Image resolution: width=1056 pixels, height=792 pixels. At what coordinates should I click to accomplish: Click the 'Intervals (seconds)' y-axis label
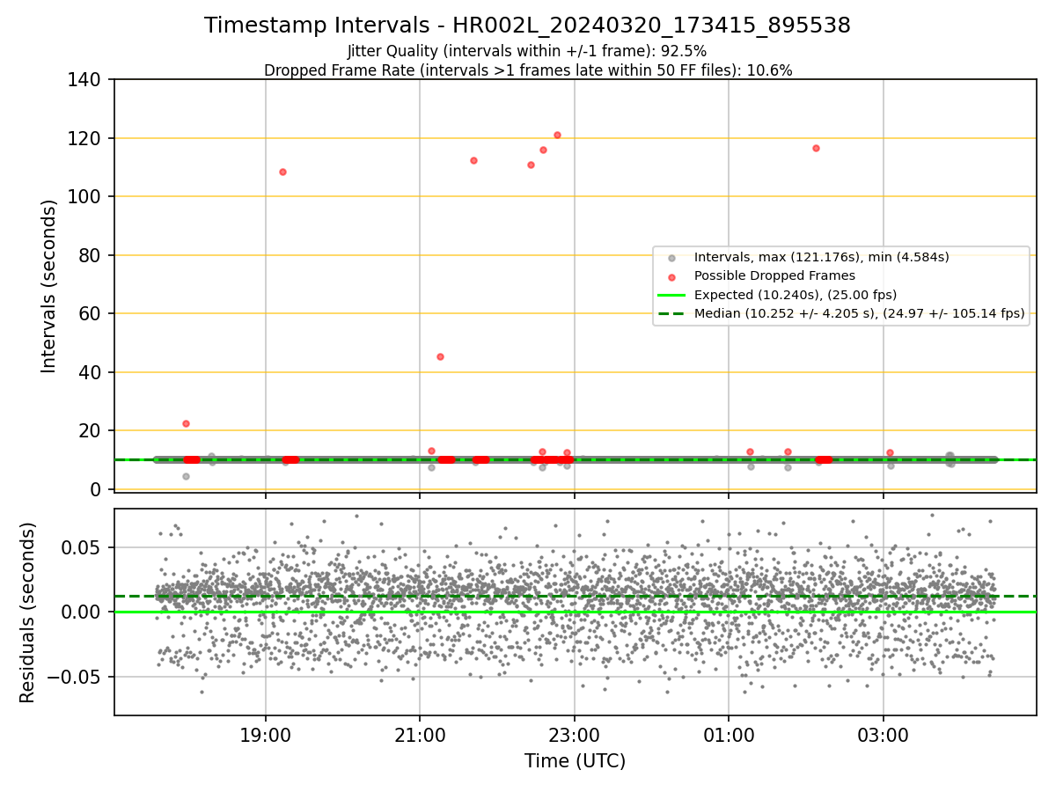[x=49, y=285]
